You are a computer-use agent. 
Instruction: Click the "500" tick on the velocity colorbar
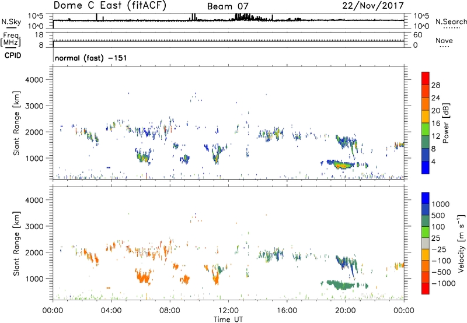(438, 216)
